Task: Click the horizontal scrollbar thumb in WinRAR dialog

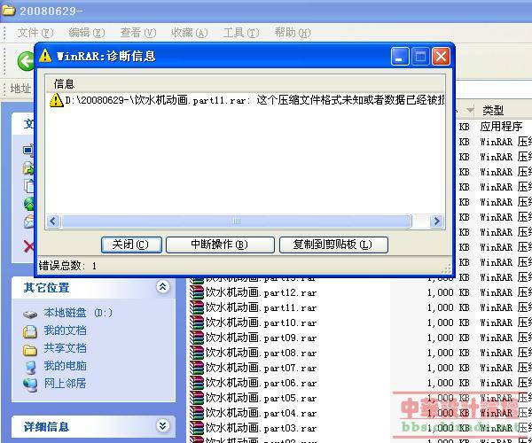Action: click(x=237, y=221)
